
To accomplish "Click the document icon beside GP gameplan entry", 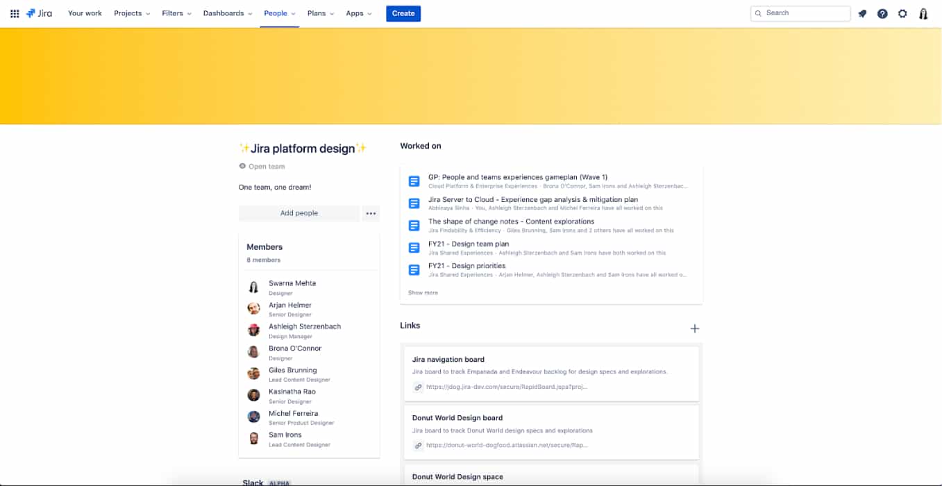I will [x=414, y=181].
